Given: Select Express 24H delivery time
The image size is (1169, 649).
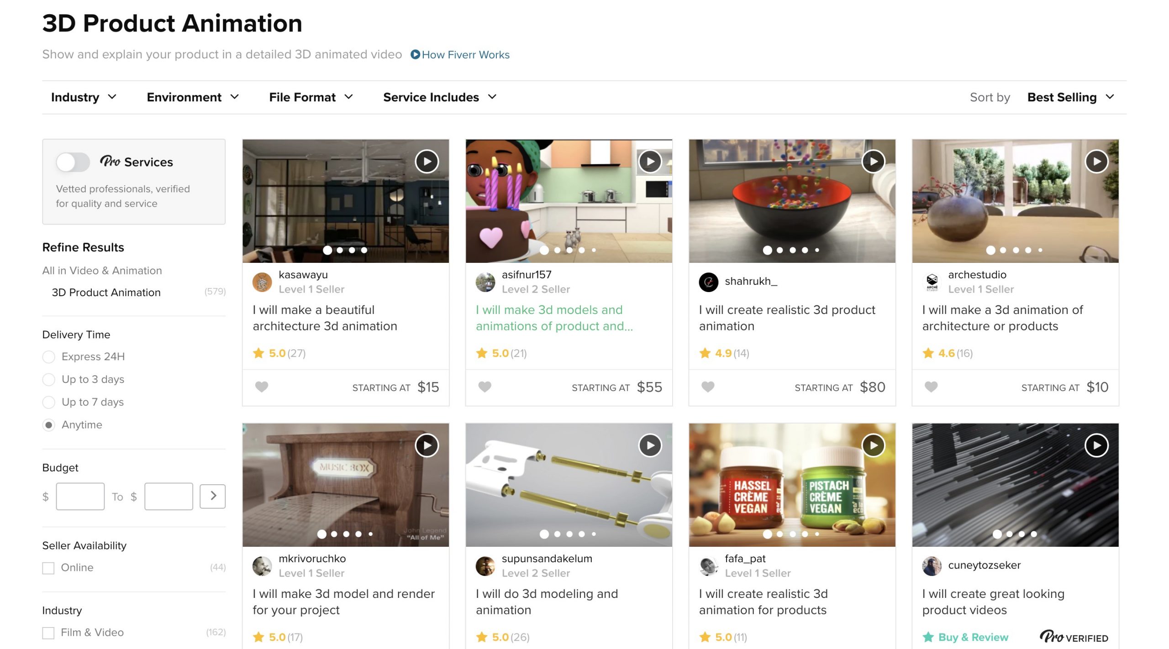Looking at the screenshot, I should (x=48, y=356).
